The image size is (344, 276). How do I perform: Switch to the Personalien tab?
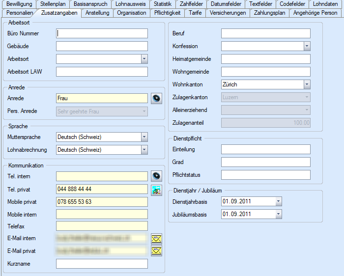point(20,13)
